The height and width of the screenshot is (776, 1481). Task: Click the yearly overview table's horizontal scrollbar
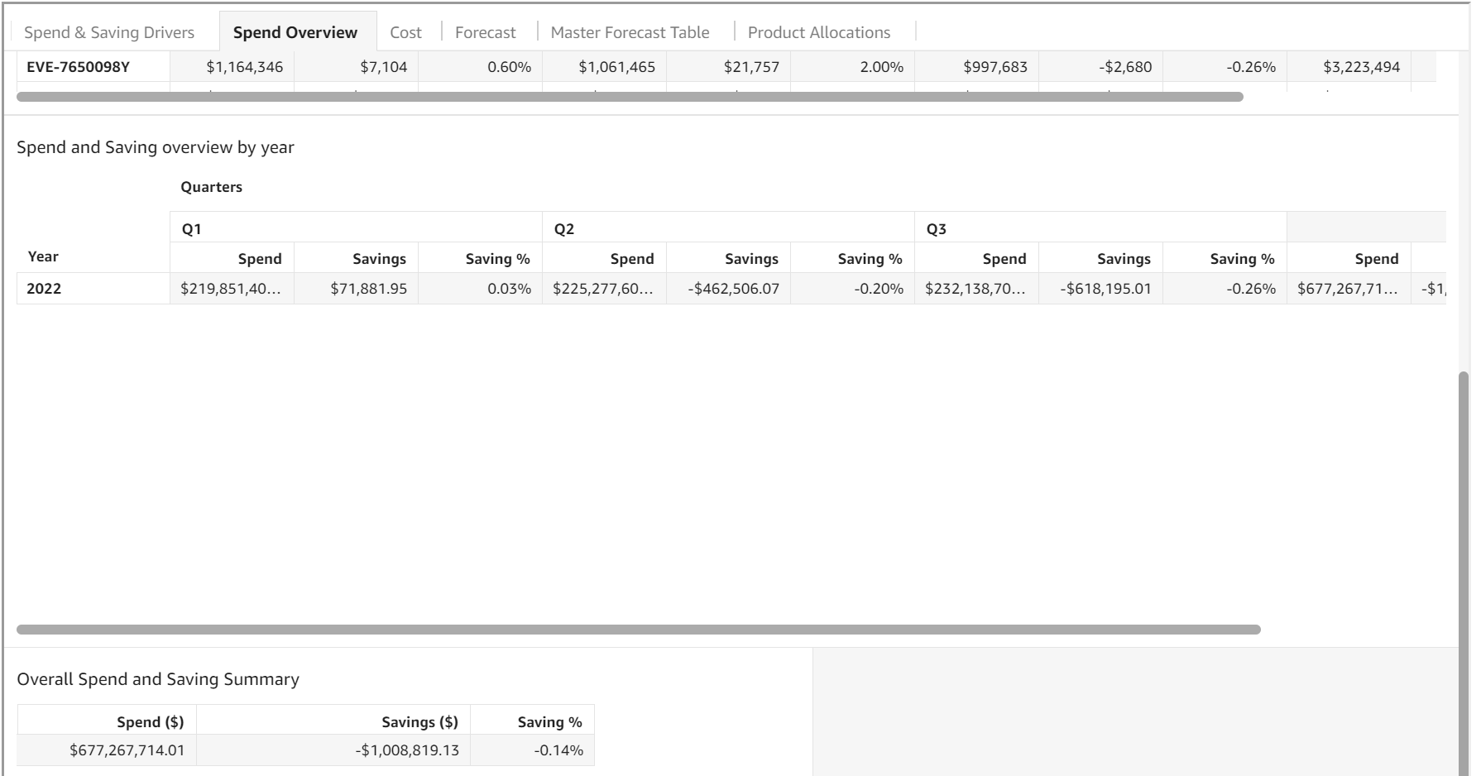click(x=637, y=630)
